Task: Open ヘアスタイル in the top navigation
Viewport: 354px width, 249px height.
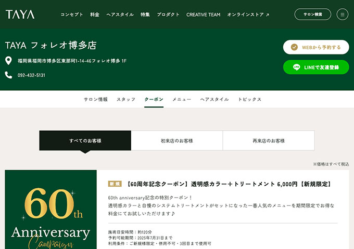Action: 120,15
